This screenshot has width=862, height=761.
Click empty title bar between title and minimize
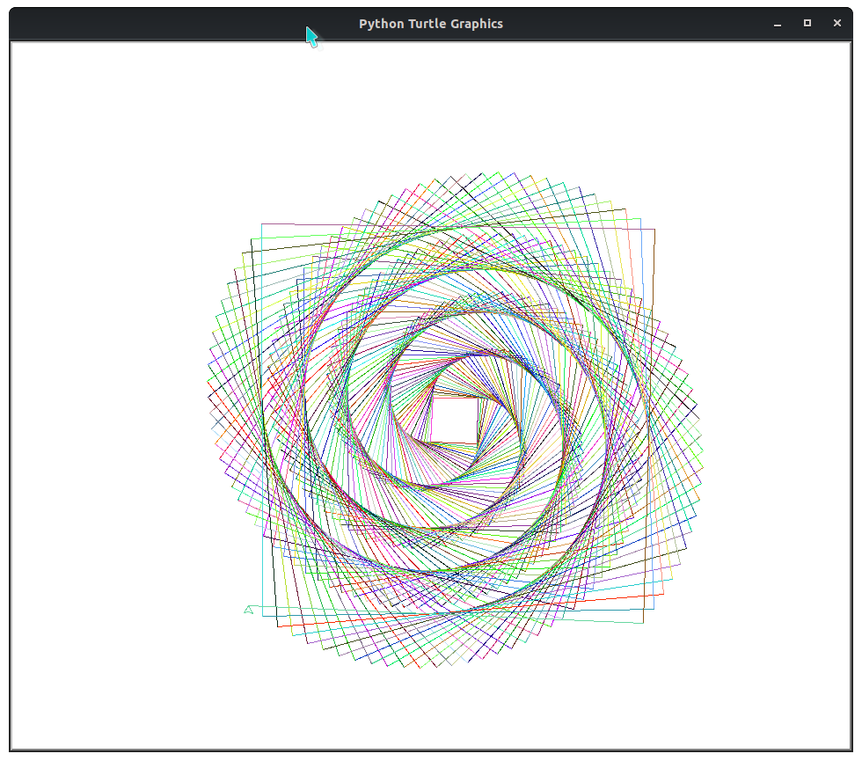click(x=633, y=24)
